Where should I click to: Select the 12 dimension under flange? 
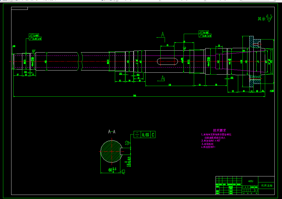click(252, 91)
